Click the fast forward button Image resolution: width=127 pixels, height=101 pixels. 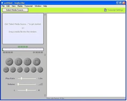pyautogui.click(x=33, y=69)
